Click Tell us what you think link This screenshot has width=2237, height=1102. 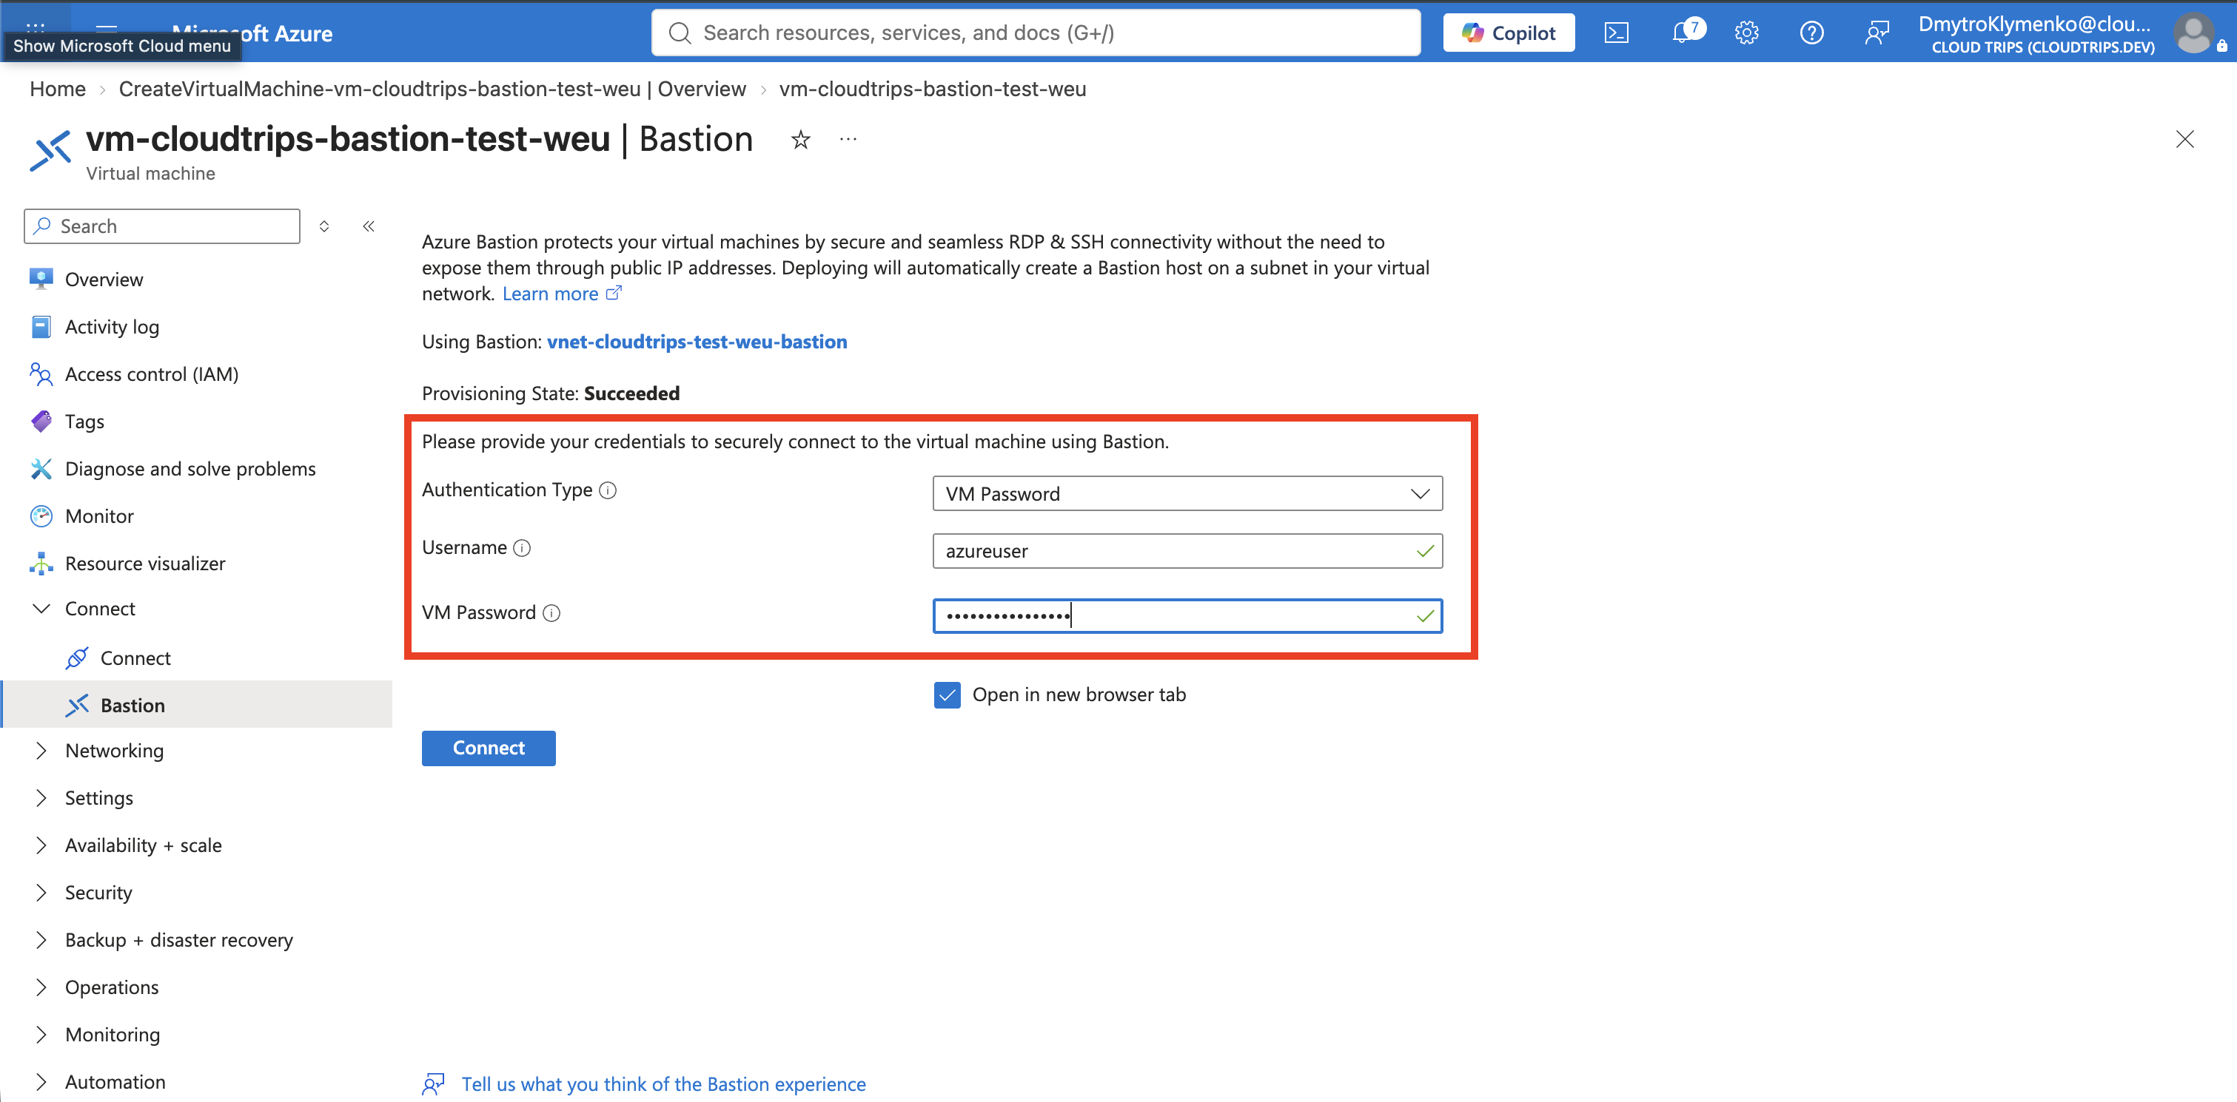pyautogui.click(x=663, y=1084)
